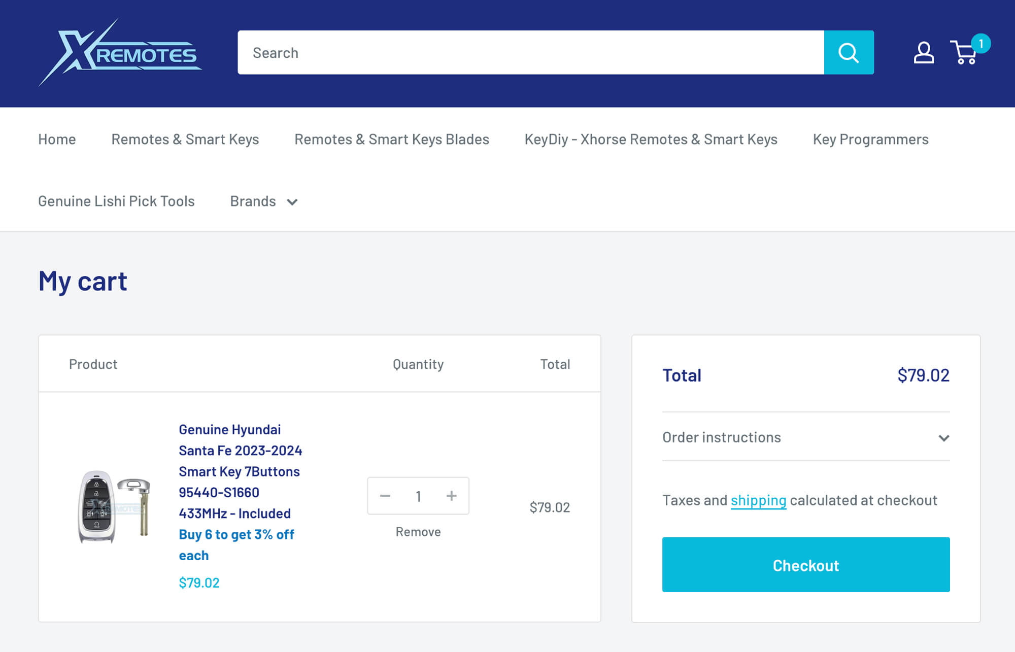Open Key Programmers menu item
Viewport: 1015px width, 652px height.
(x=870, y=139)
